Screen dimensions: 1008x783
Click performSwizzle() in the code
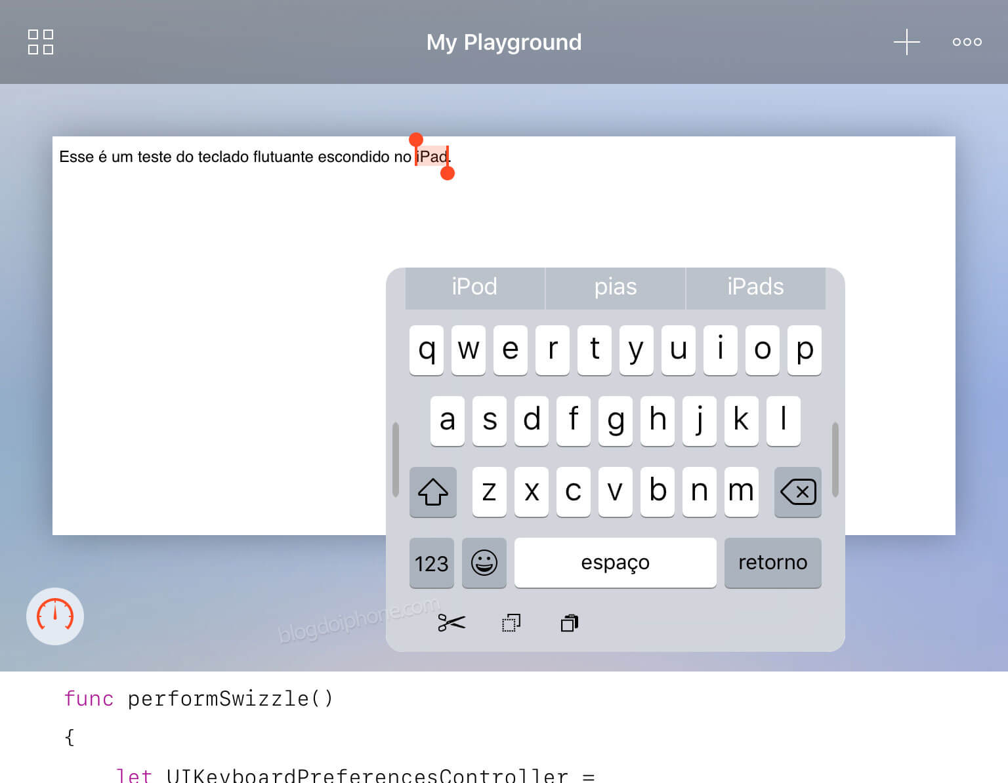coord(230,699)
